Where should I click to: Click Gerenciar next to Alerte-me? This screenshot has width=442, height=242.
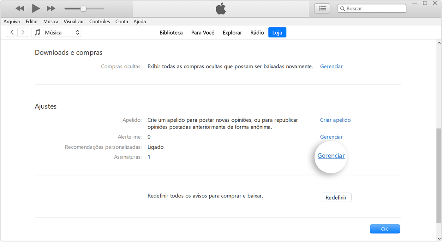coord(331,137)
